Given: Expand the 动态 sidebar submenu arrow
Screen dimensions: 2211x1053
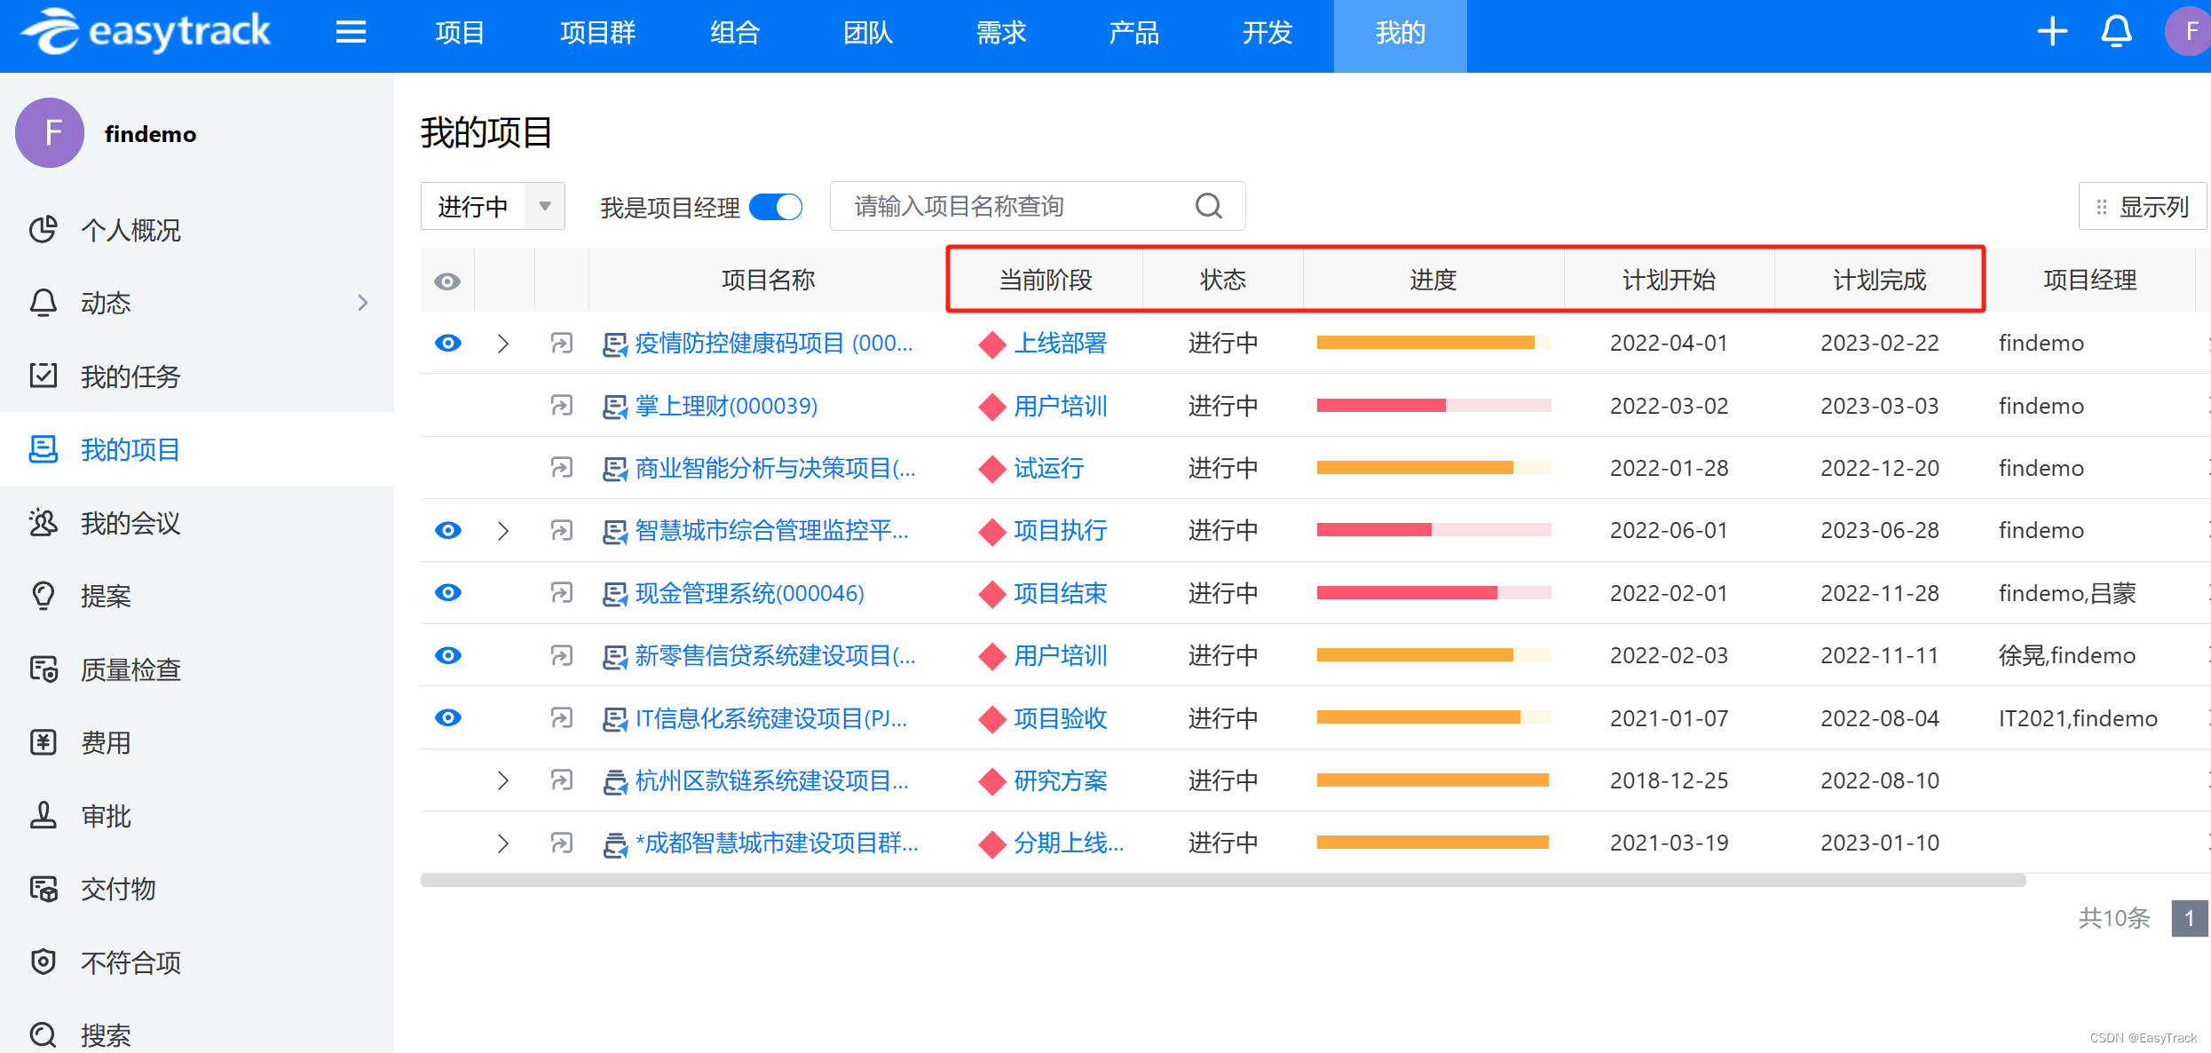Looking at the screenshot, I should point(362,303).
